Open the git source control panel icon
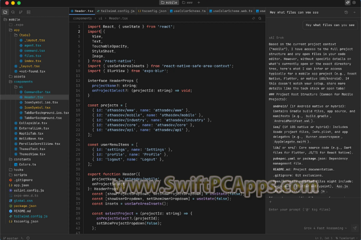This screenshot has width=361, height=240. [21, 12]
